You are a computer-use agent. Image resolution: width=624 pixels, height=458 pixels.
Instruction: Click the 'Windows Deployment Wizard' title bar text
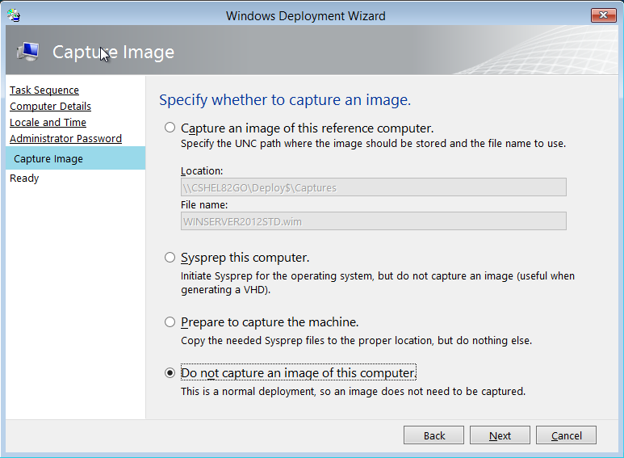[x=305, y=15]
